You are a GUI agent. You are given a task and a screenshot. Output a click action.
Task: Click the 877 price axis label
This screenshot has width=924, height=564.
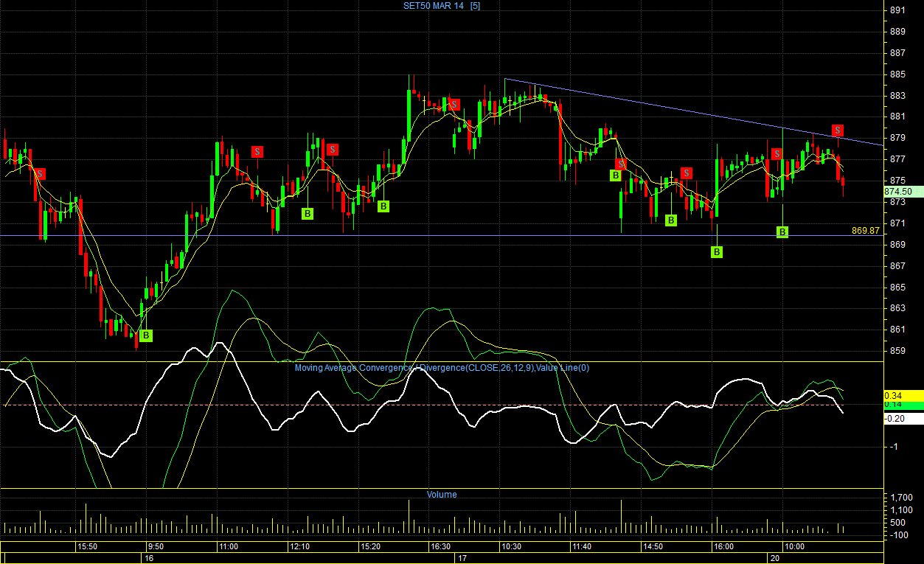coord(897,159)
